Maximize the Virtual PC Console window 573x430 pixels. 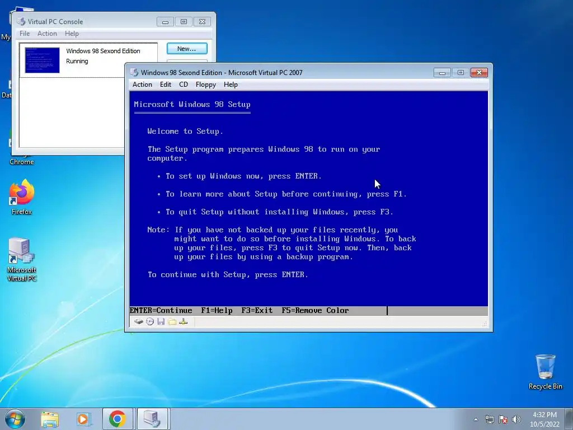(x=184, y=22)
